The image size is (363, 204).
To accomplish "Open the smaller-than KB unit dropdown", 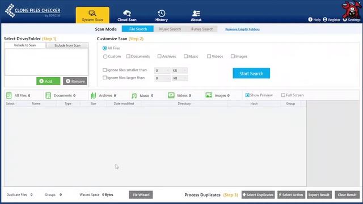I will click(180, 70).
